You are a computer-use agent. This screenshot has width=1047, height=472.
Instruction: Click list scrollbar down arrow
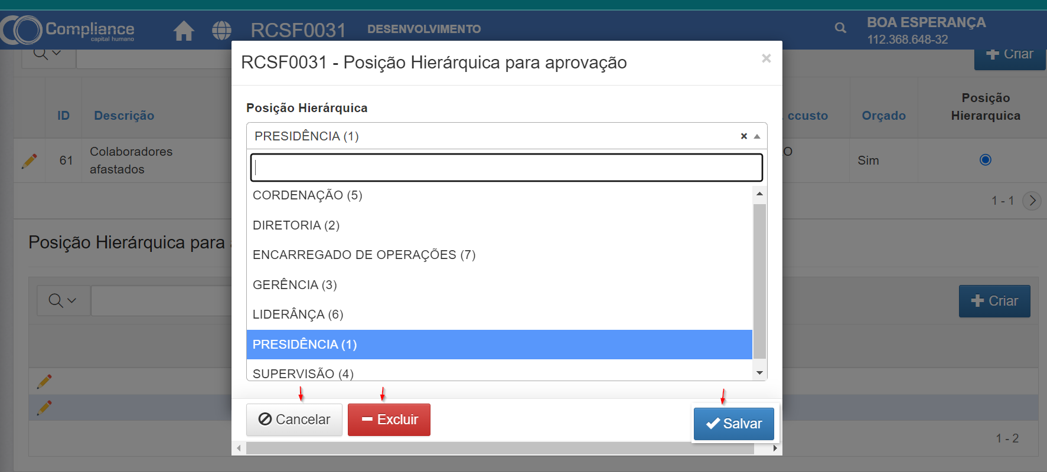[x=759, y=373]
